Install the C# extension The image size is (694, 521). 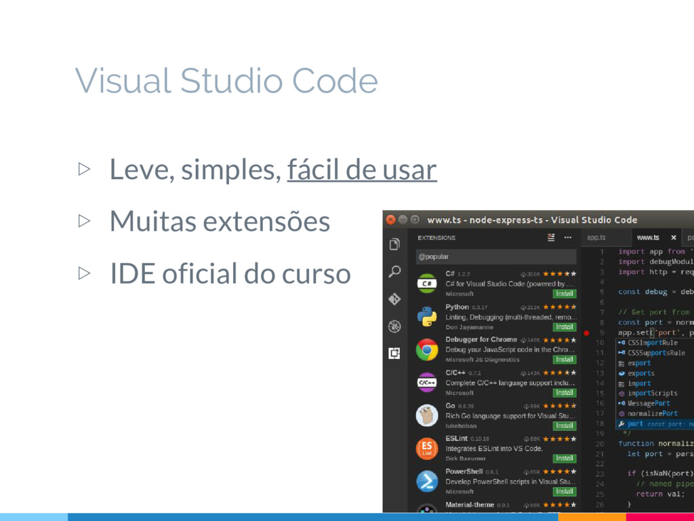(x=565, y=294)
